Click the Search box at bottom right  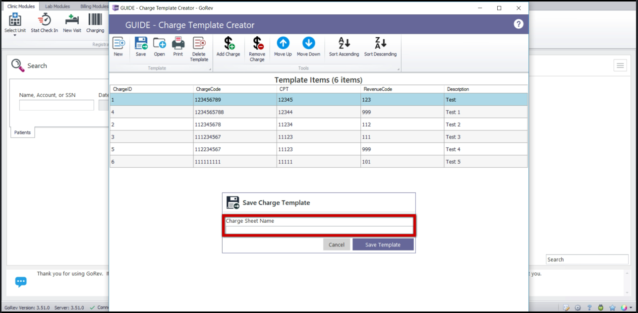click(587, 259)
